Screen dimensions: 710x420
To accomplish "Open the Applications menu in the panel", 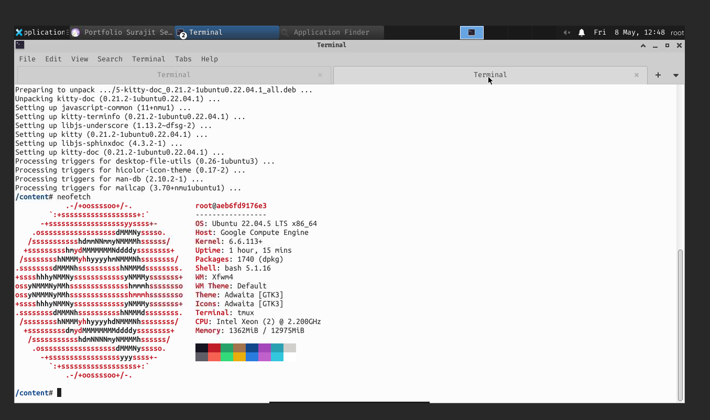I will (x=41, y=33).
